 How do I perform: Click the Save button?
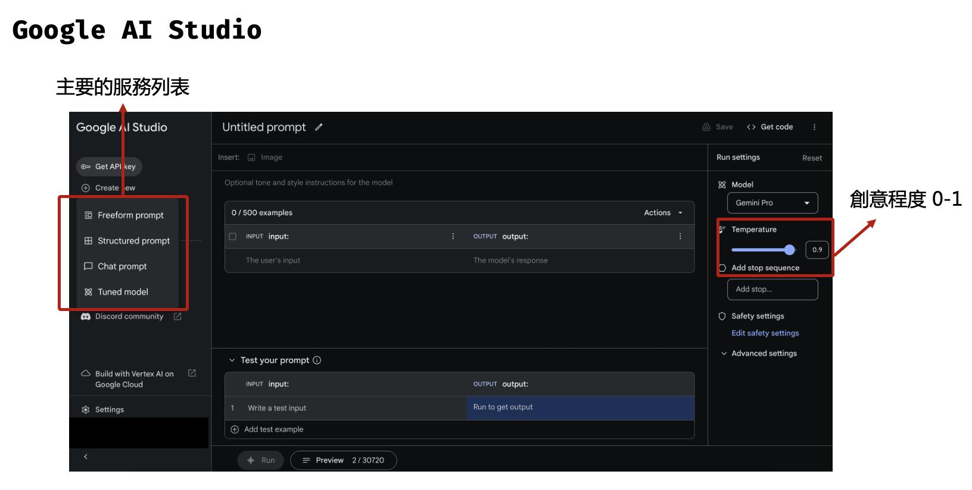pyautogui.click(x=718, y=127)
